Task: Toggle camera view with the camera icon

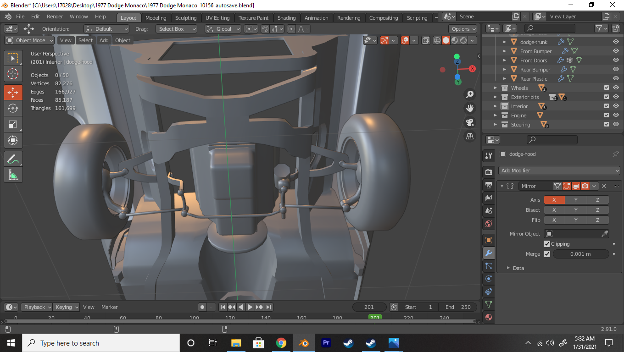Action: tap(469, 122)
